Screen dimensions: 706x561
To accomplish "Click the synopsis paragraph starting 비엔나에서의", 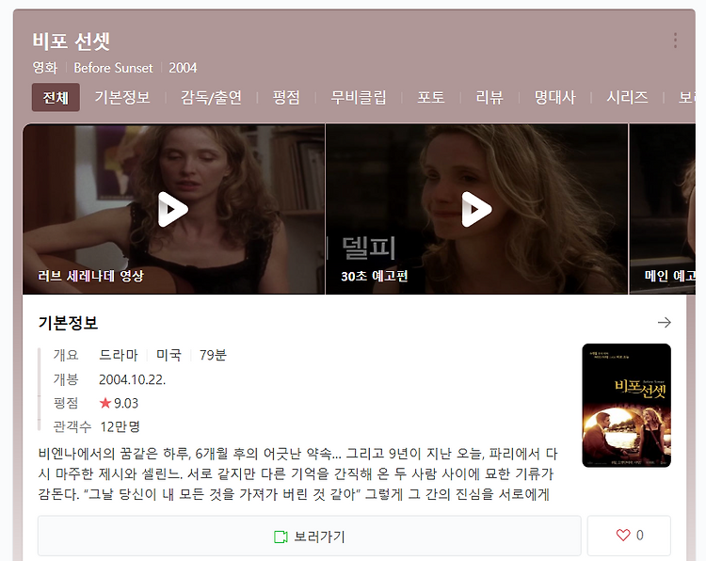I will [x=297, y=473].
